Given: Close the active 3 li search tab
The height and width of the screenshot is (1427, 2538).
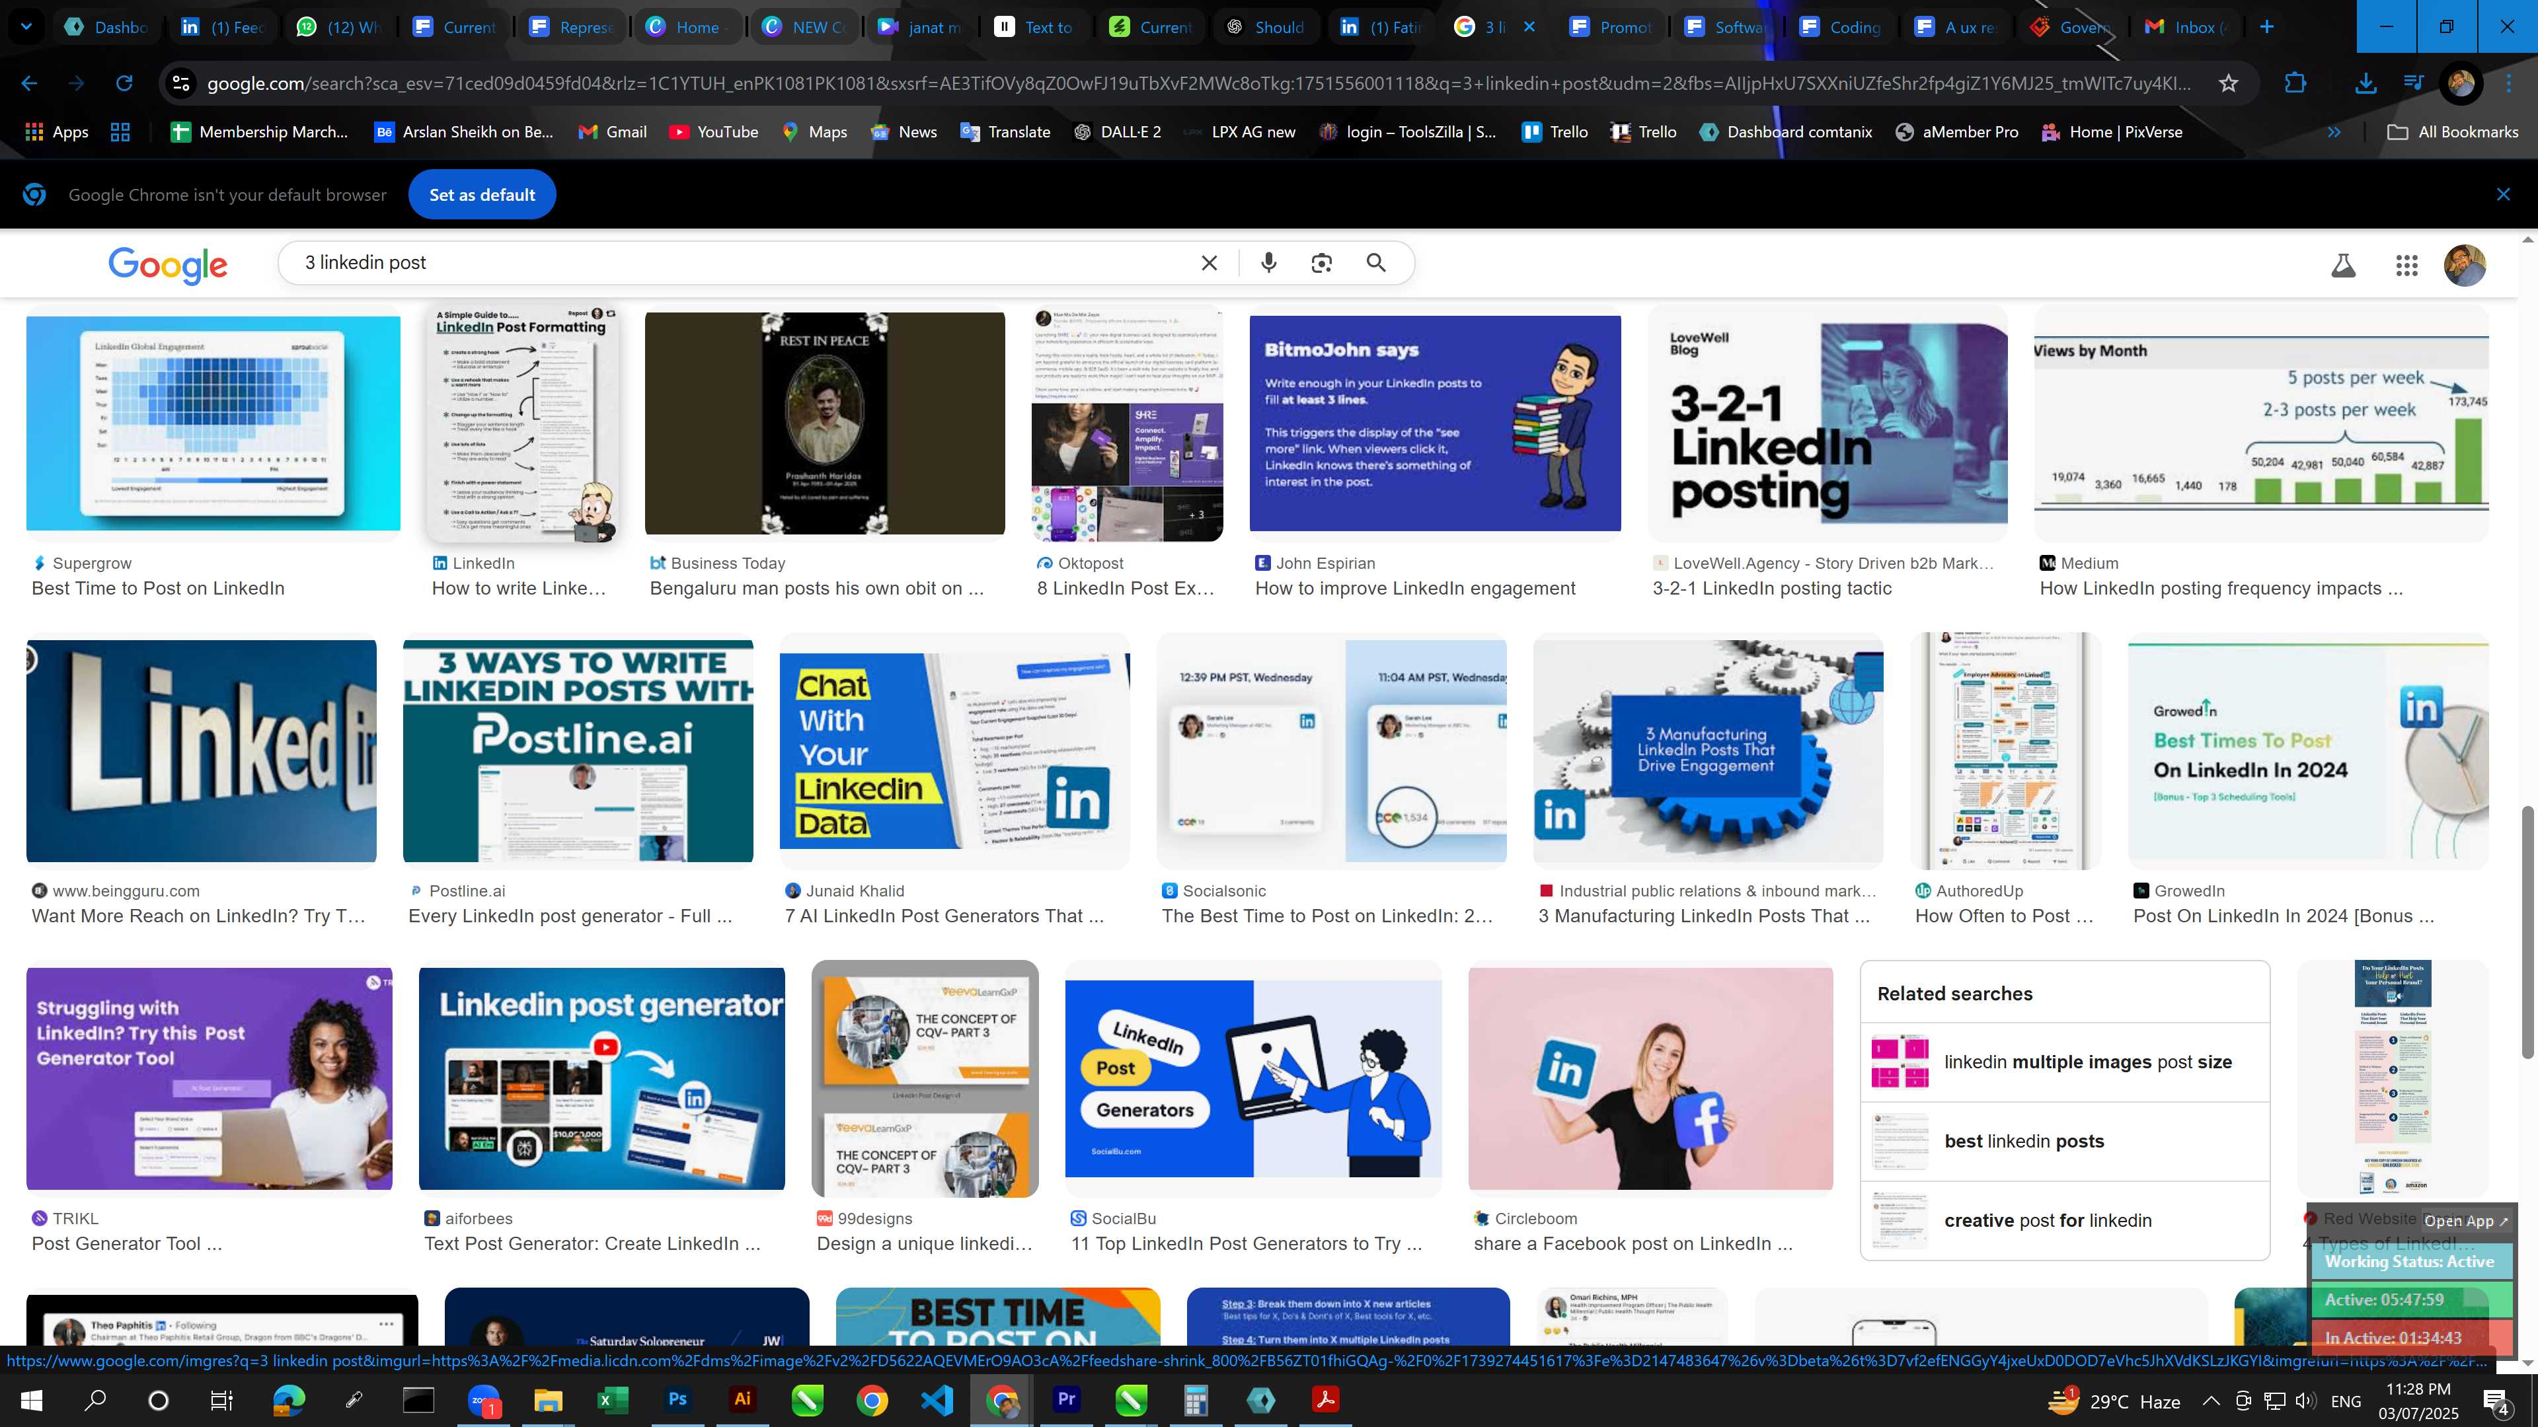Looking at the screenshot, I should [1529, 26].
